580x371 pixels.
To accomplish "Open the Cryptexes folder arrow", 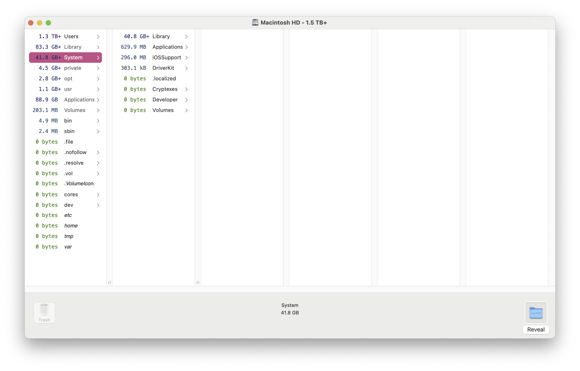I will click(186, 89).
